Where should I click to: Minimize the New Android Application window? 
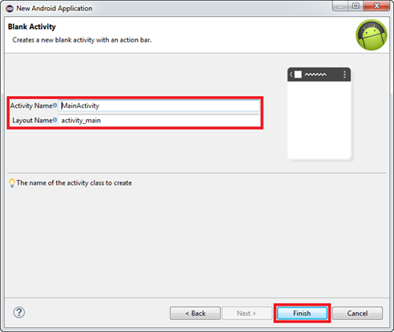point(340,6)
